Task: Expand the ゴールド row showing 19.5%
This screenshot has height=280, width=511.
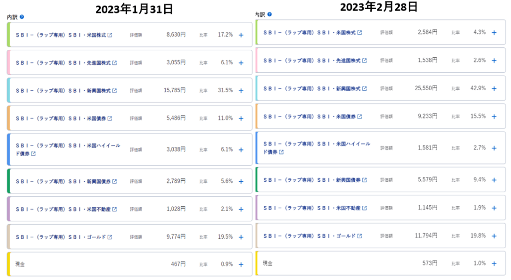Action: pyautogui.click(x=241, y=237)
